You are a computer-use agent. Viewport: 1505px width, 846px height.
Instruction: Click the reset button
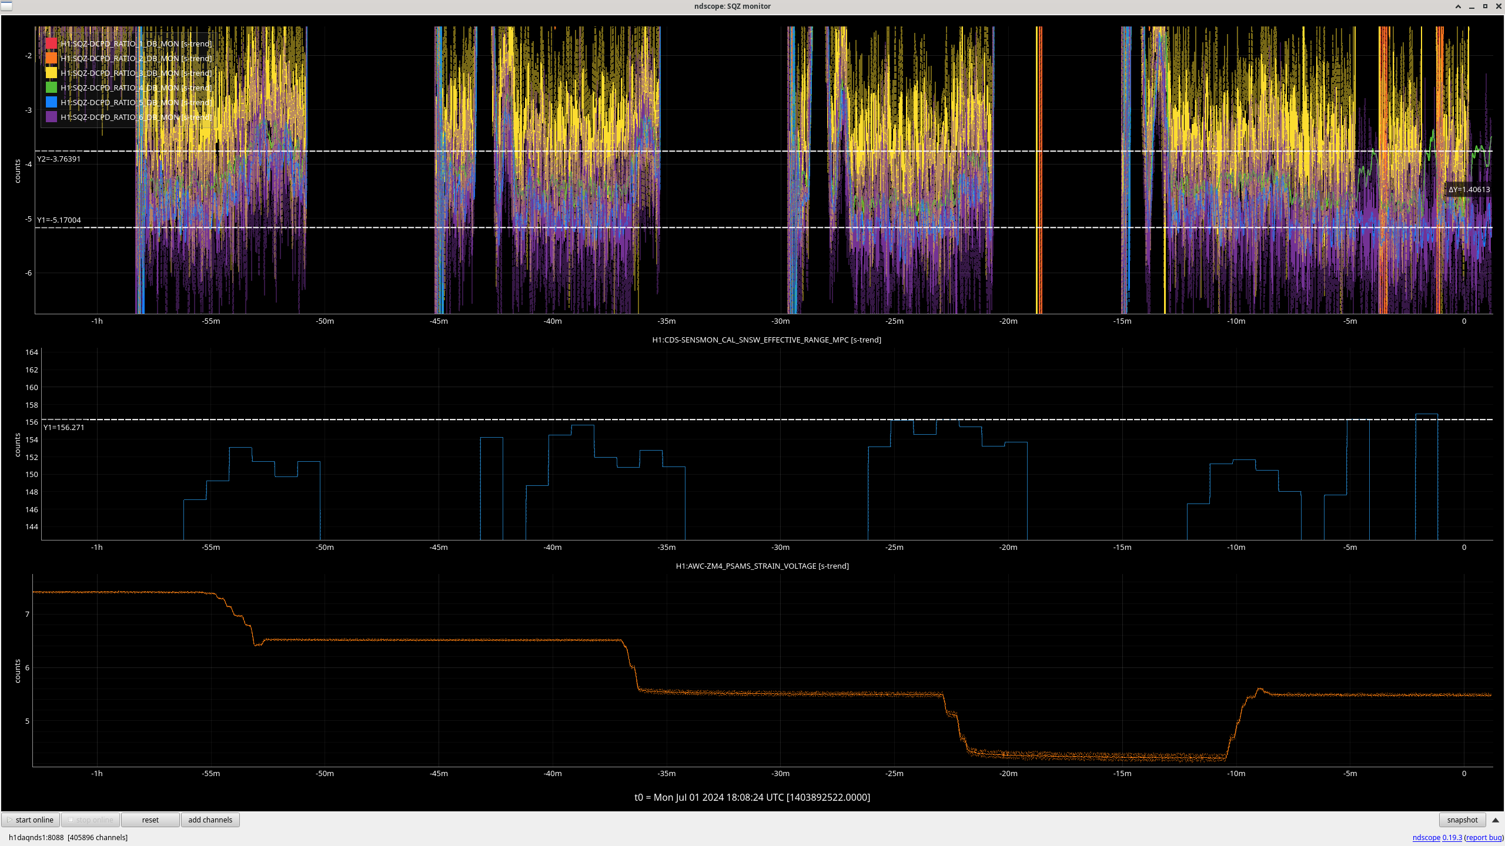(x=150, y=820)
